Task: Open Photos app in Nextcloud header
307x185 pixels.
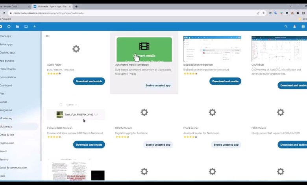Action: coord(26,26)
